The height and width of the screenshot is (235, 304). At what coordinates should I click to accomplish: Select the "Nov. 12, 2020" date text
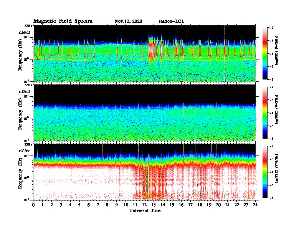point(128,22)
